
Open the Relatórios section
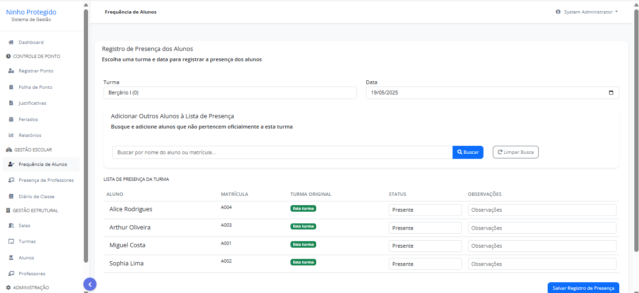(x=30, y=136)
